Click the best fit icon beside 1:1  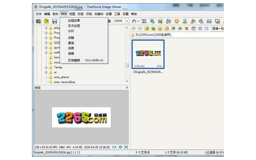(120, 147)
